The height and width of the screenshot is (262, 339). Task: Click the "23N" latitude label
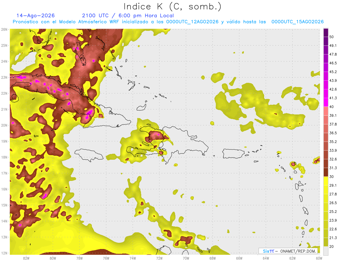coord(4,77)
